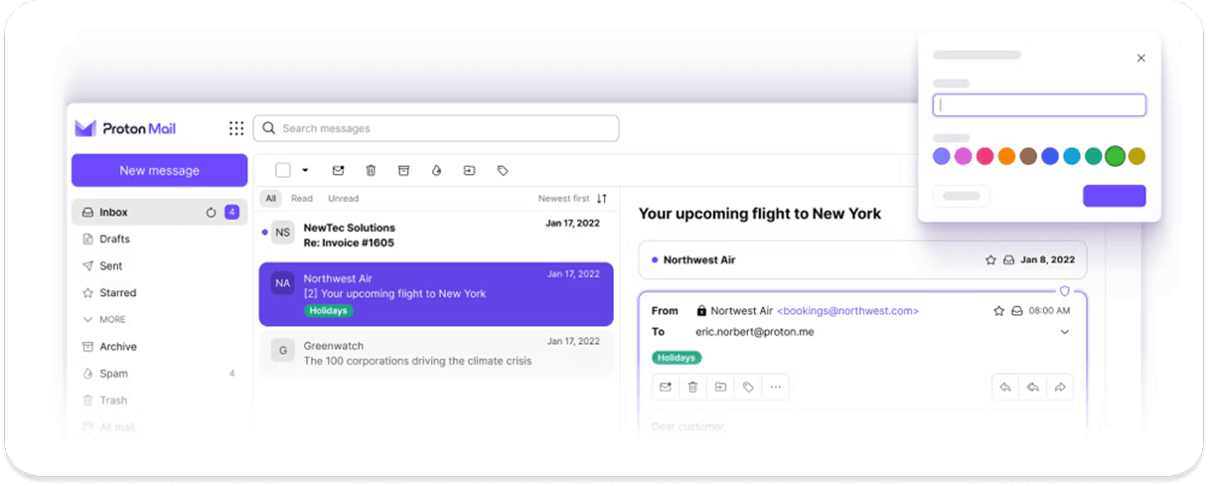Image resolution: width=1208 pixels, height=486 pixels.
Task: Forward the Northwest Air message
Action: [x=1060, y=387]
